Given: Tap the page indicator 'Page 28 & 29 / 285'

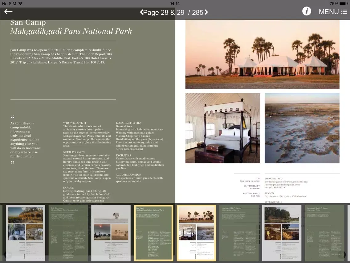Looking at the screenshot, I should point(173,12).
